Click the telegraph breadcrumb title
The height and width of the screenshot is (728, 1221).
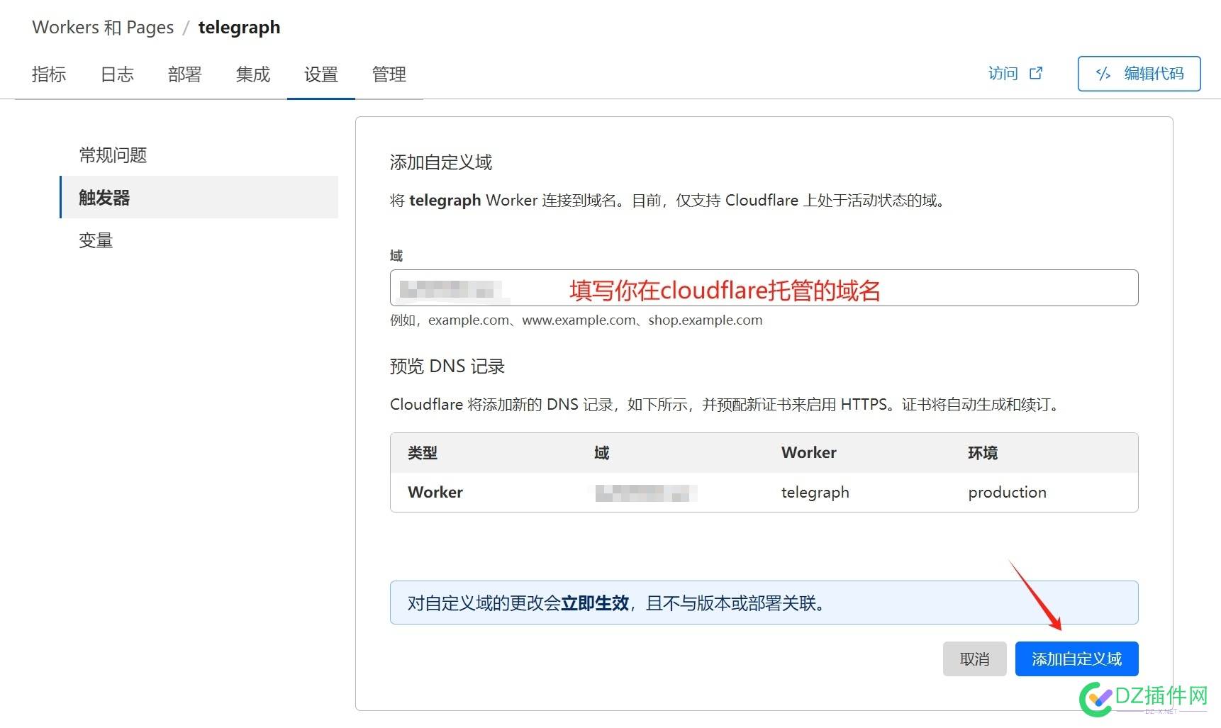239,28
